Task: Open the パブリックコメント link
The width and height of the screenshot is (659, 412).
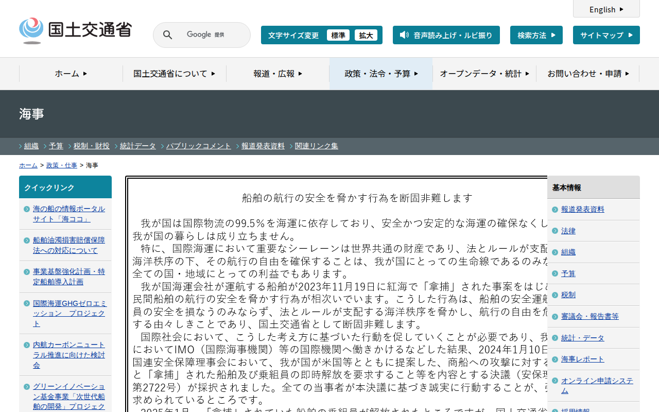Action: pos(199,146)
